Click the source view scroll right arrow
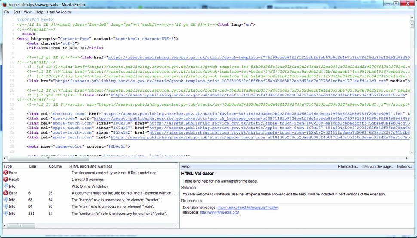Screen dimensions: 417x238 point(407,159)
